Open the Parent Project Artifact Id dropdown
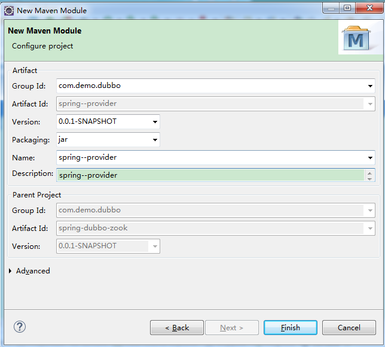This screenshot has height=347, width=385. pos(370,229)
